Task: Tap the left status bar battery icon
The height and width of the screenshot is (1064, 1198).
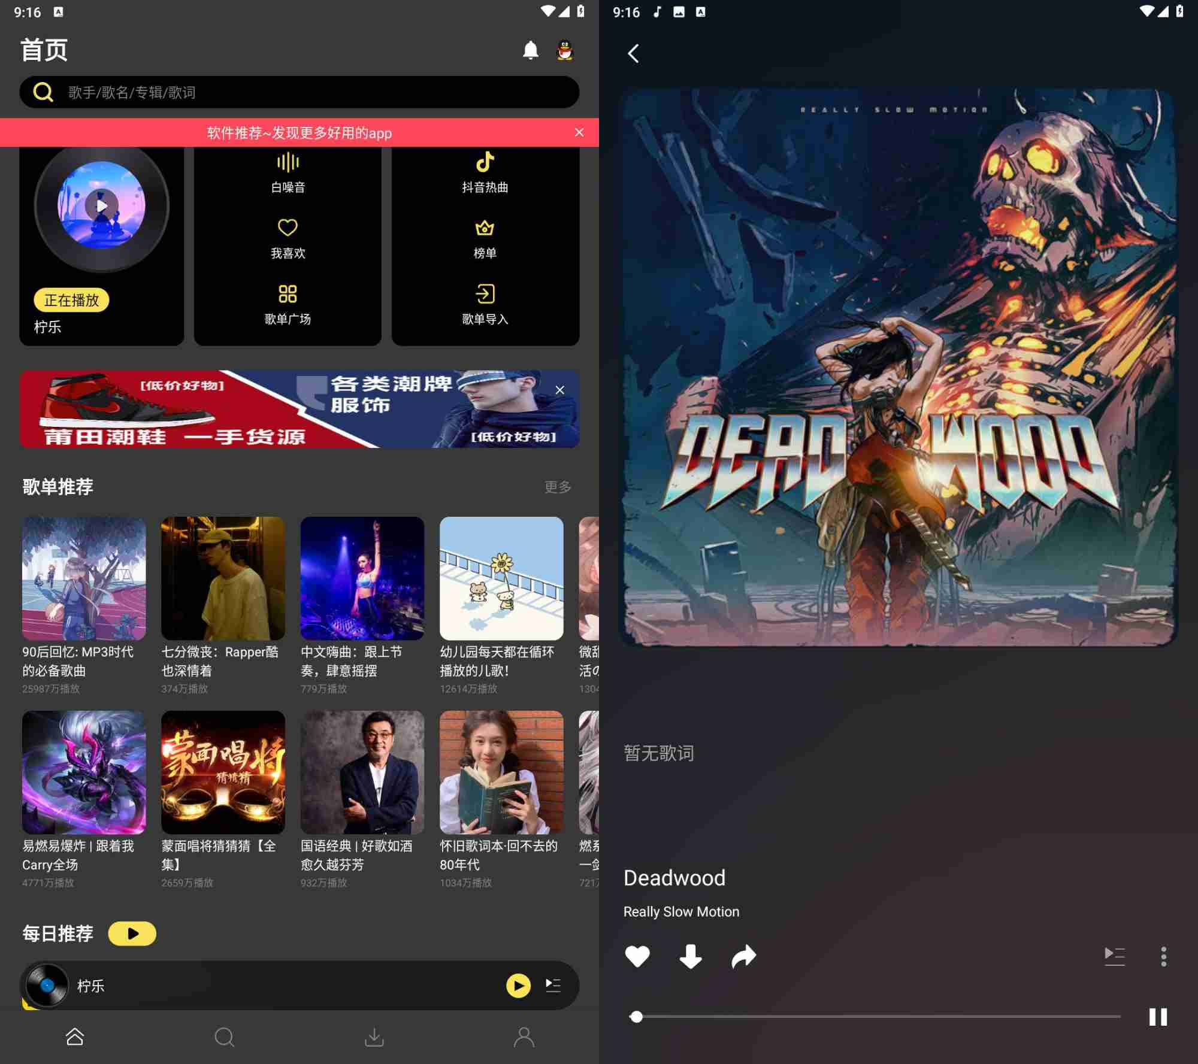Action: 580,11
